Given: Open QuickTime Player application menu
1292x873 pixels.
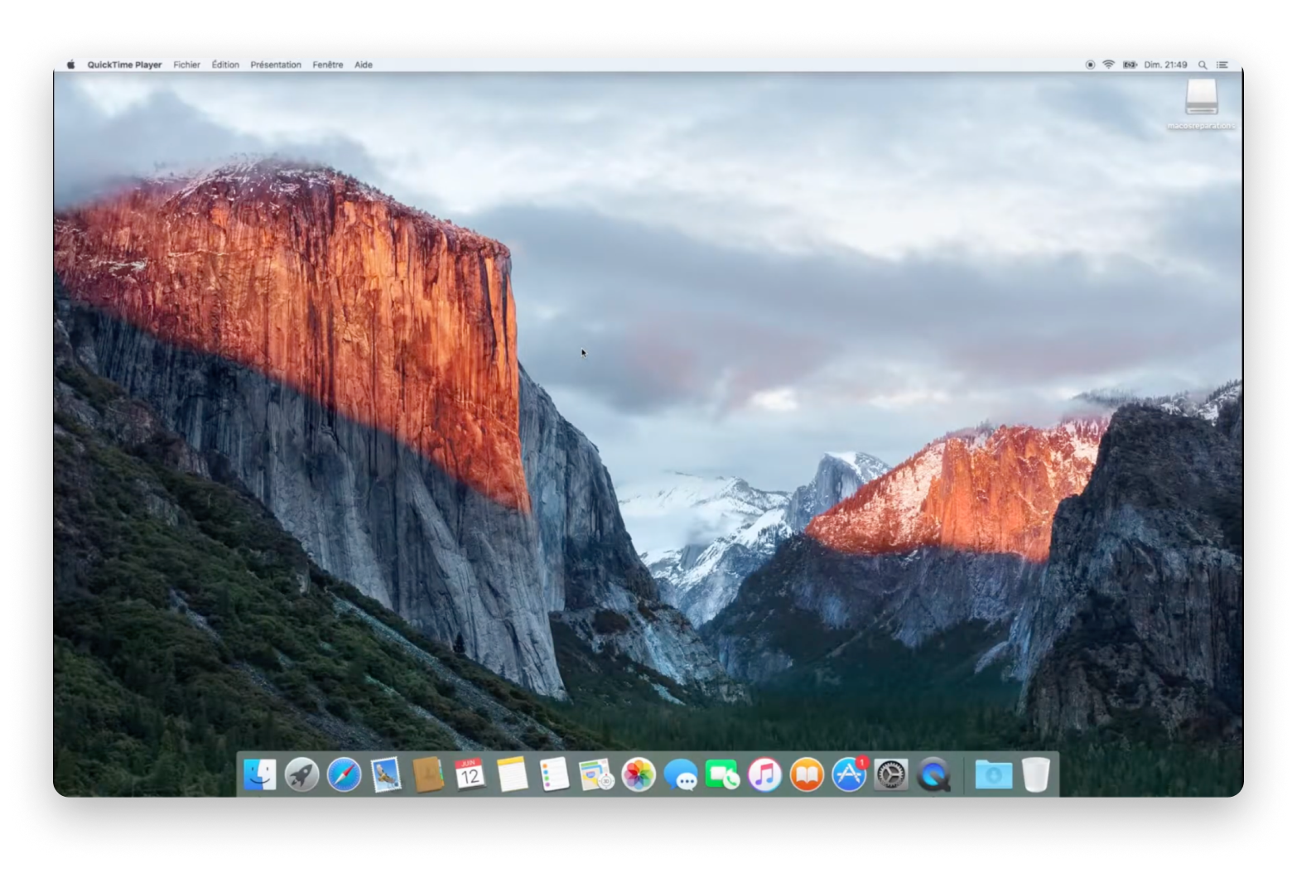Looking at the screenshot, I should click(124, 65).
